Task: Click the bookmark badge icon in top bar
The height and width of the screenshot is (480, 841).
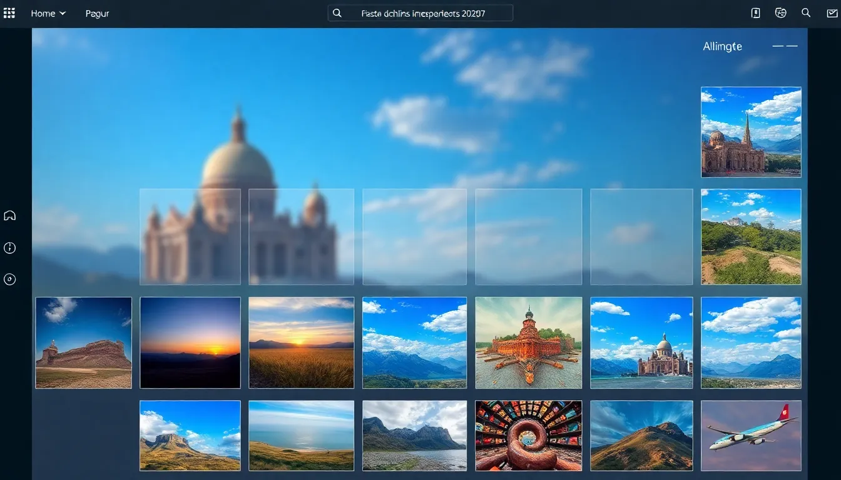Action: (755, 13)
